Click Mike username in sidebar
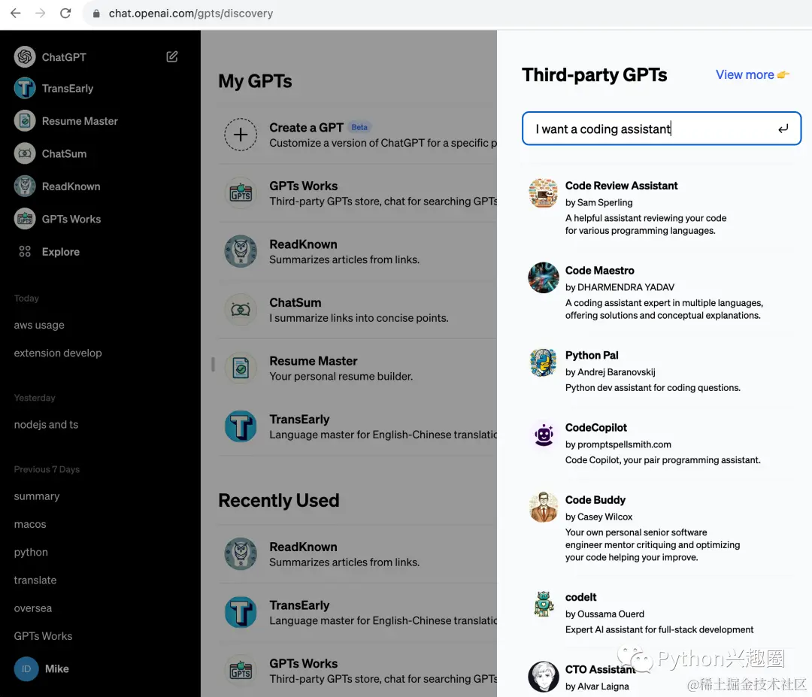This screenshot has height=697, width=812. [57, 669]
